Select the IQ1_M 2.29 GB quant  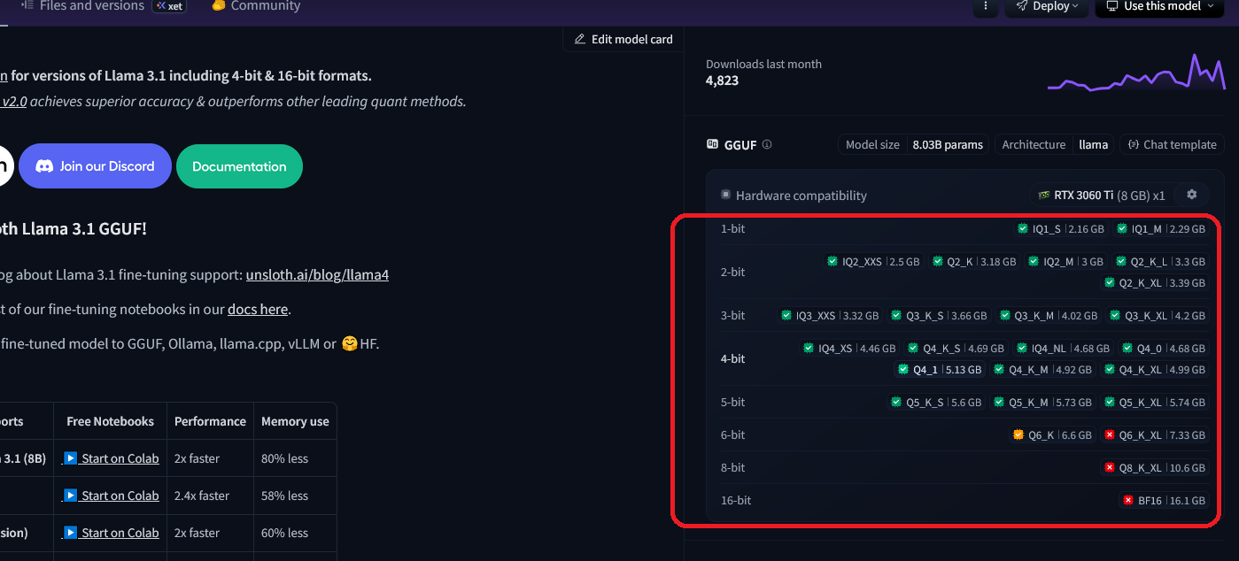pos(1161,228)
